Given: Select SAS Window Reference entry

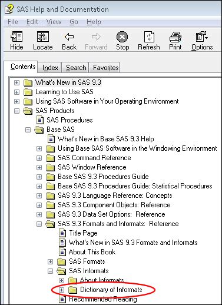Looking at the screenshot, I should [92, 167].
